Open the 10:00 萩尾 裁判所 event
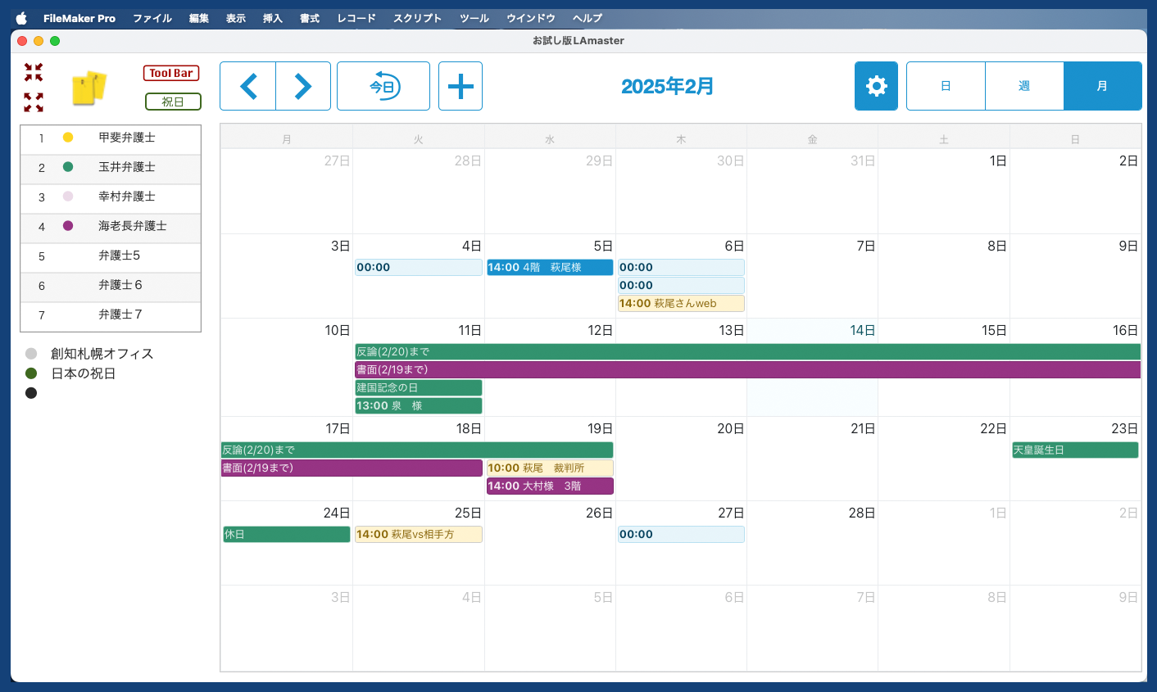Viewport: 1157px width, 692px height. click(550, 468)
